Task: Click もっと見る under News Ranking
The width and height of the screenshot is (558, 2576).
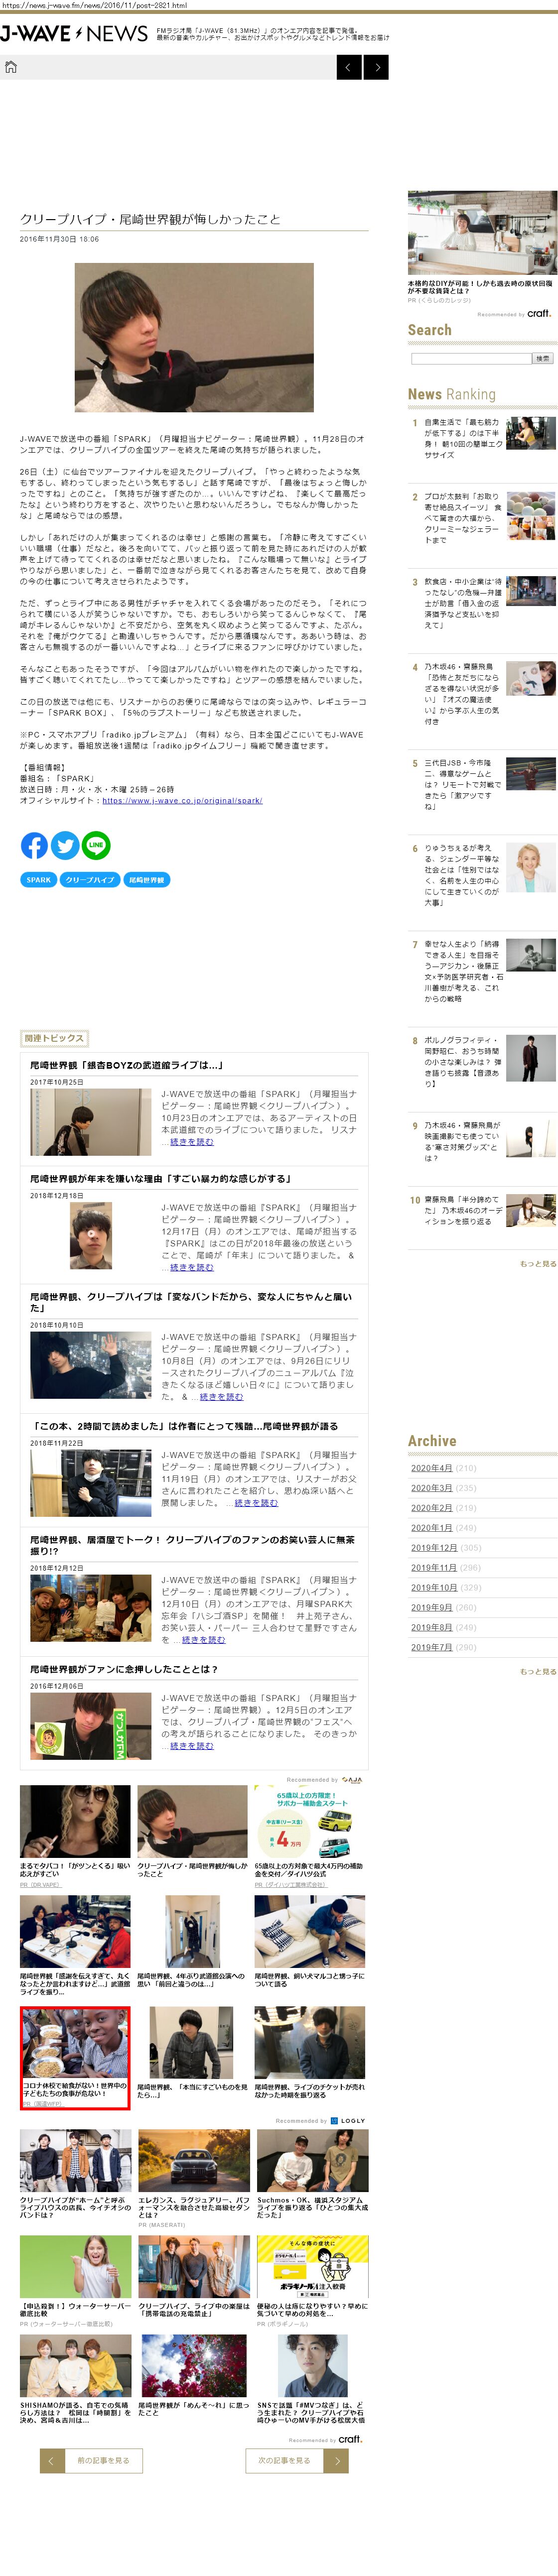Action: 537,1264
